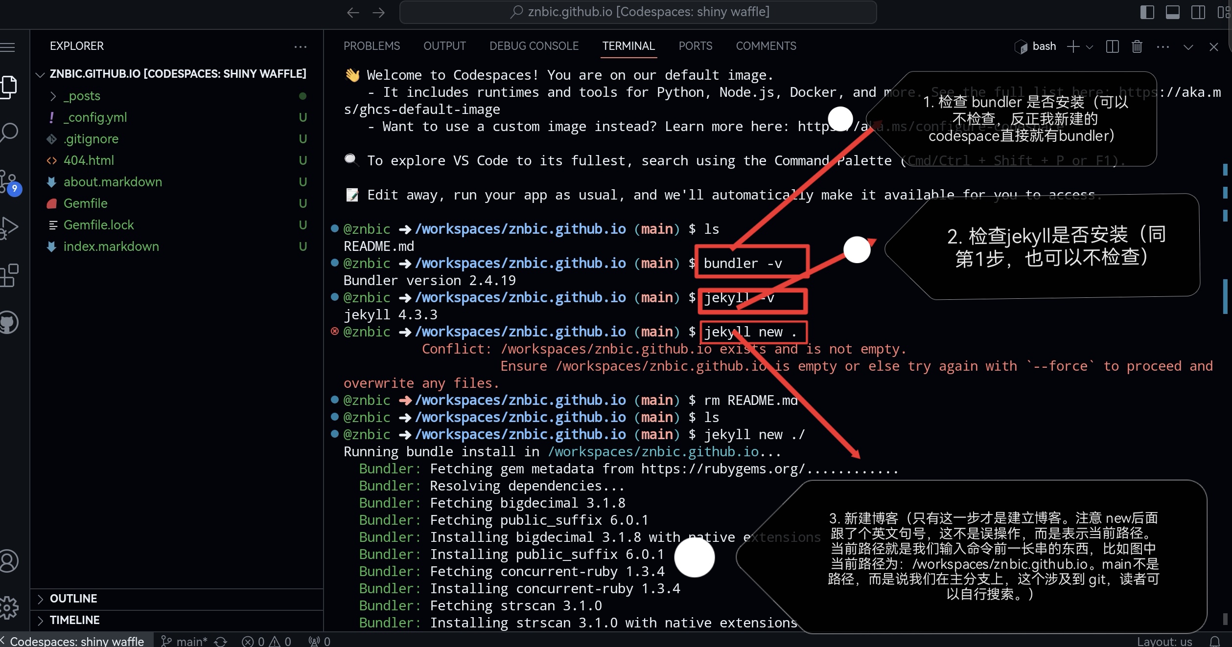
Task: Open the GitHub view in activity bar
Action: (x=9, y=323)
